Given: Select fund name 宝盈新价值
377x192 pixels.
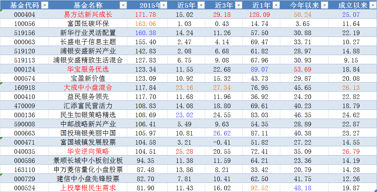Looking at the screenshot, I should (x=88, y=78).
